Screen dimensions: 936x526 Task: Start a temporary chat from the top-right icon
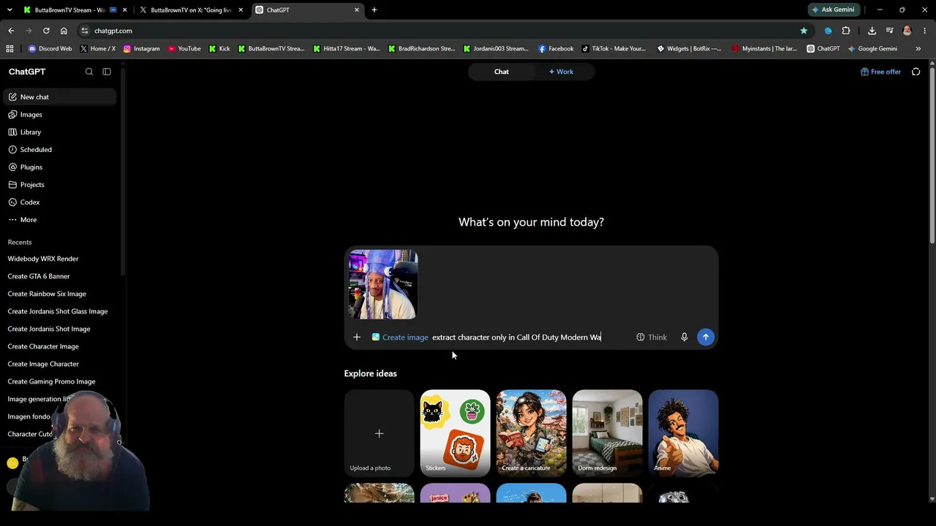pos(916,72)
